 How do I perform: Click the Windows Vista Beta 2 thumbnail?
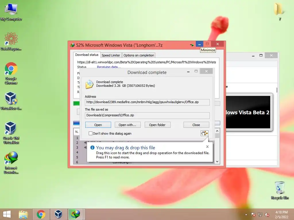(x=249, y=112)
